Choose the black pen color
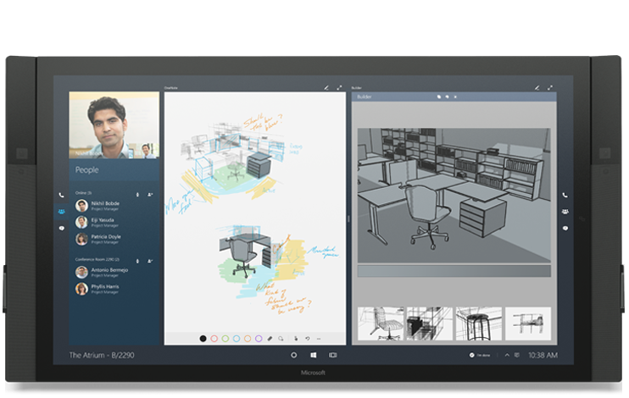 pos(203,338)
